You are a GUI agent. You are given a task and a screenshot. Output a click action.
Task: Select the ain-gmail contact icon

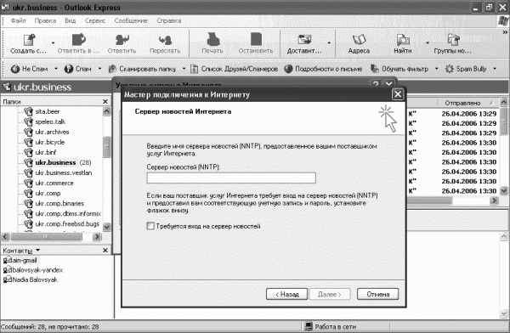[x=8, y=260]
